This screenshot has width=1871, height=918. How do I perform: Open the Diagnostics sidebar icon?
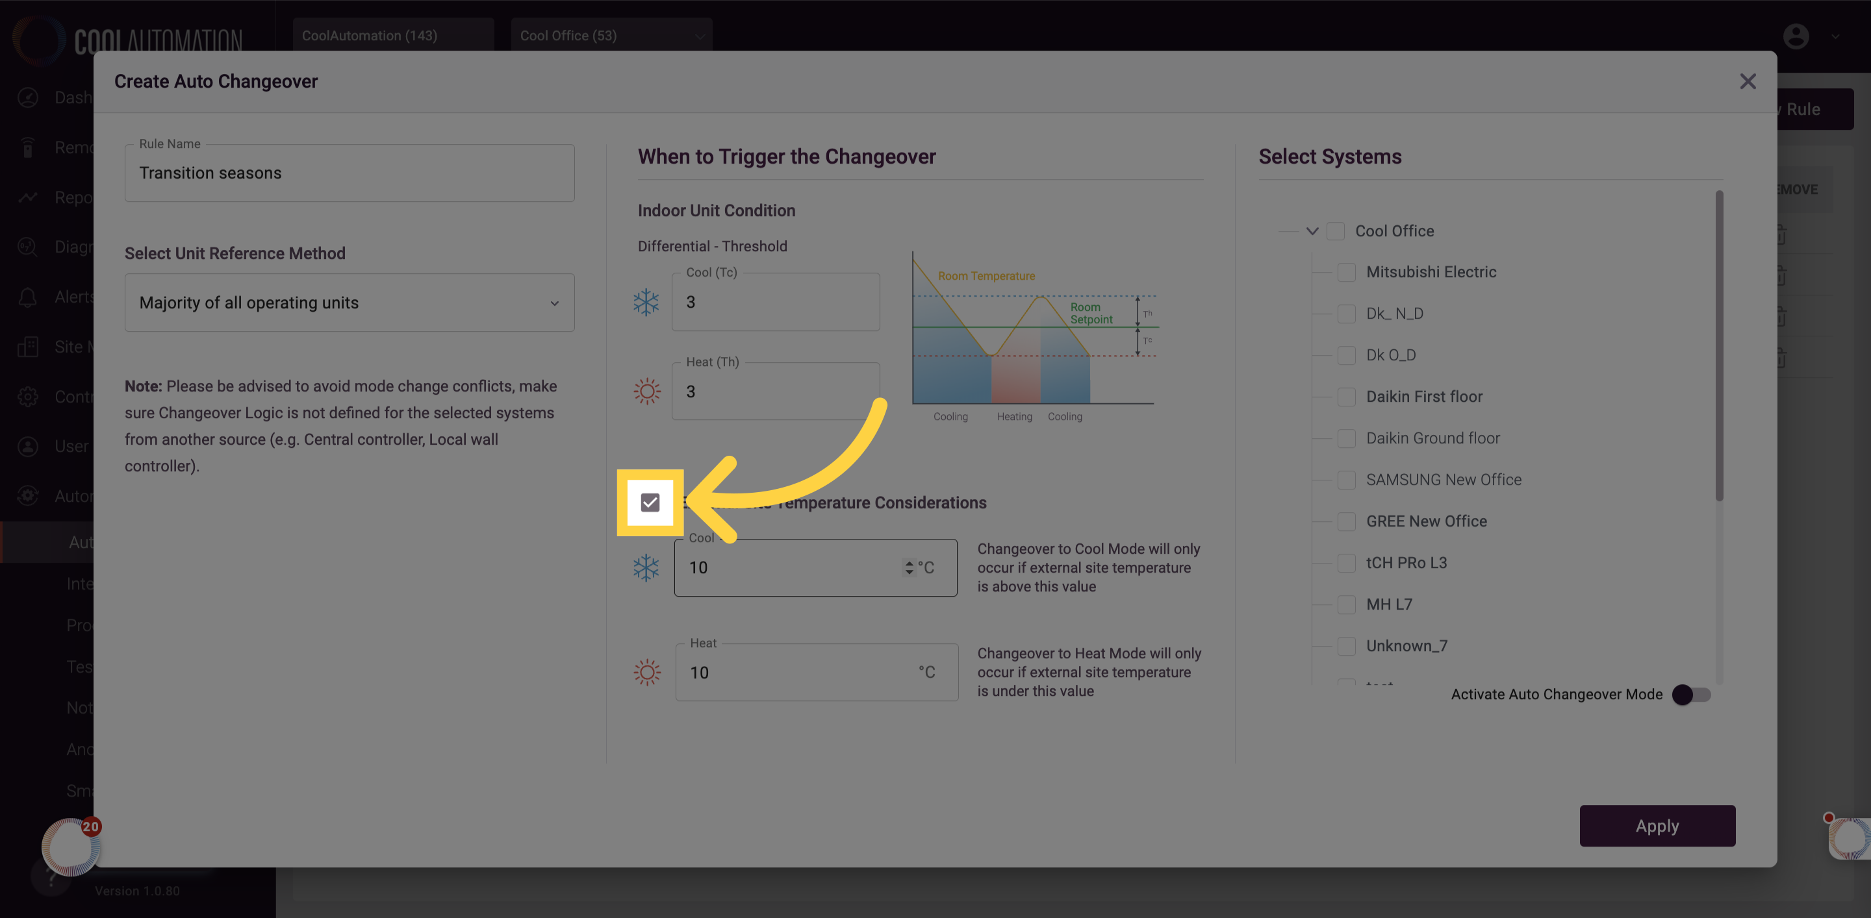point(27,247)
